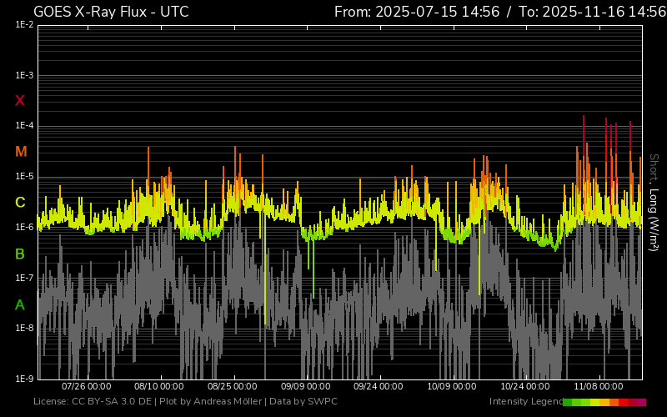Screen dimensions: 667x417
Task: Click the license and credits text
Action: click(185, 402)
